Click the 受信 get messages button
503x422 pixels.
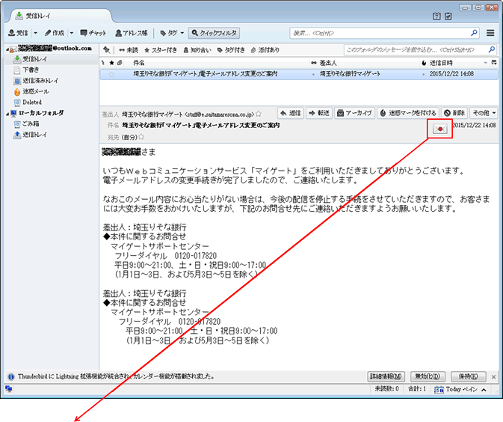[x=18, y=33]
